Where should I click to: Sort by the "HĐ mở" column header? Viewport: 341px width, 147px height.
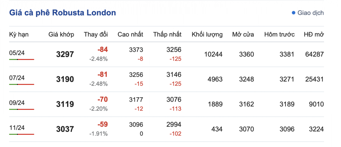[x=314, y=34]
